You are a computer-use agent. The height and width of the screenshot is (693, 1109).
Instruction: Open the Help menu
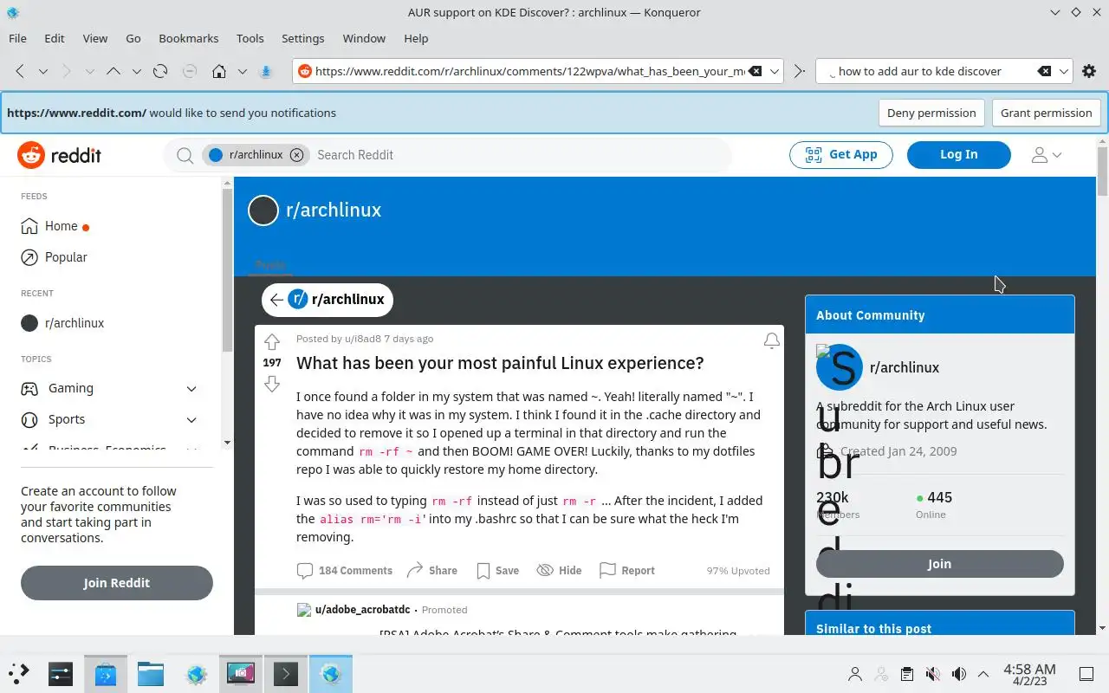point(416,38)
